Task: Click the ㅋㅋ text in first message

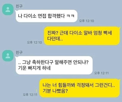Action: tap(70, 16)
